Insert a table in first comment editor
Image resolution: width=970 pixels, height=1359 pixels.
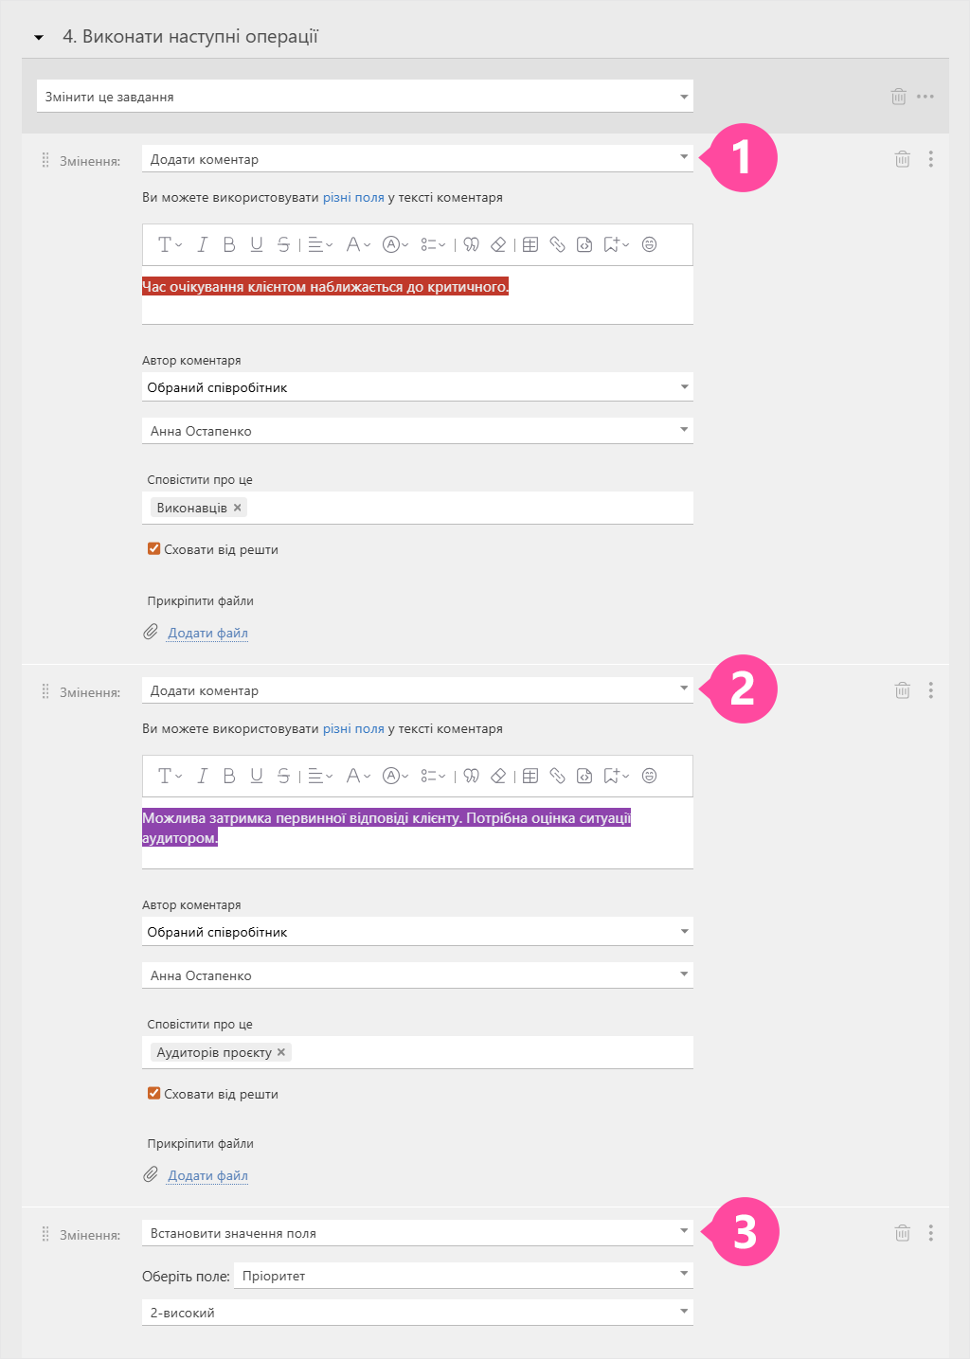(530, 244)
